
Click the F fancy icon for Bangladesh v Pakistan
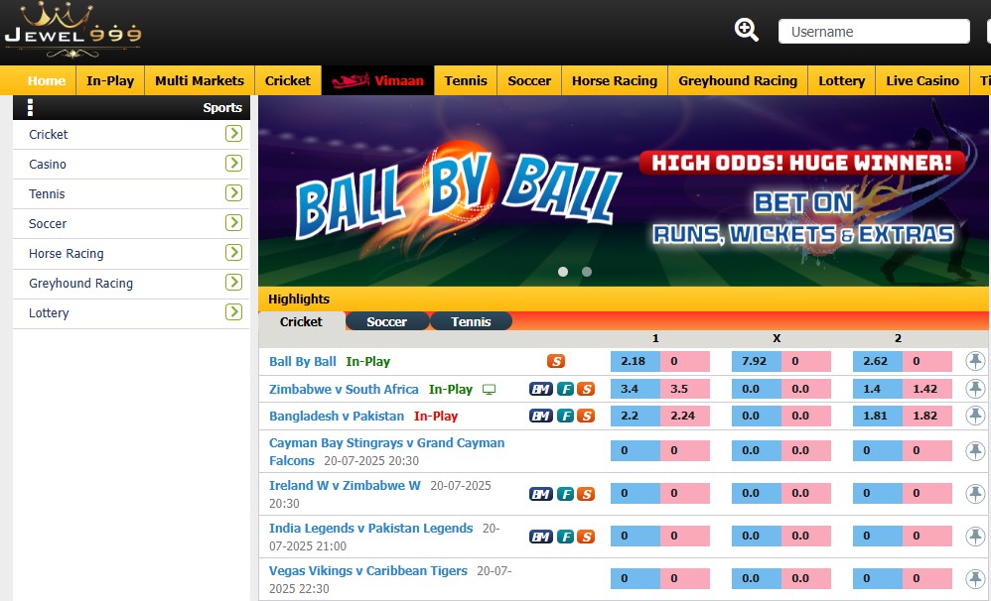pos(565,416)
